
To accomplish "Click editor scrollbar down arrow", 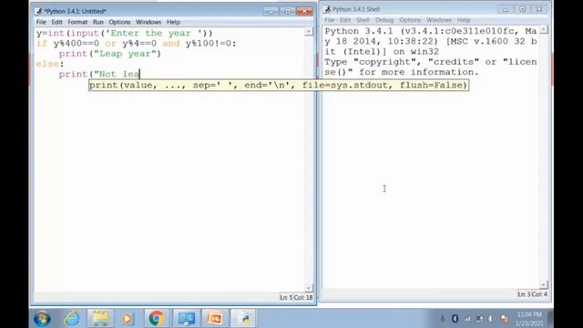I will click(309, 288).
